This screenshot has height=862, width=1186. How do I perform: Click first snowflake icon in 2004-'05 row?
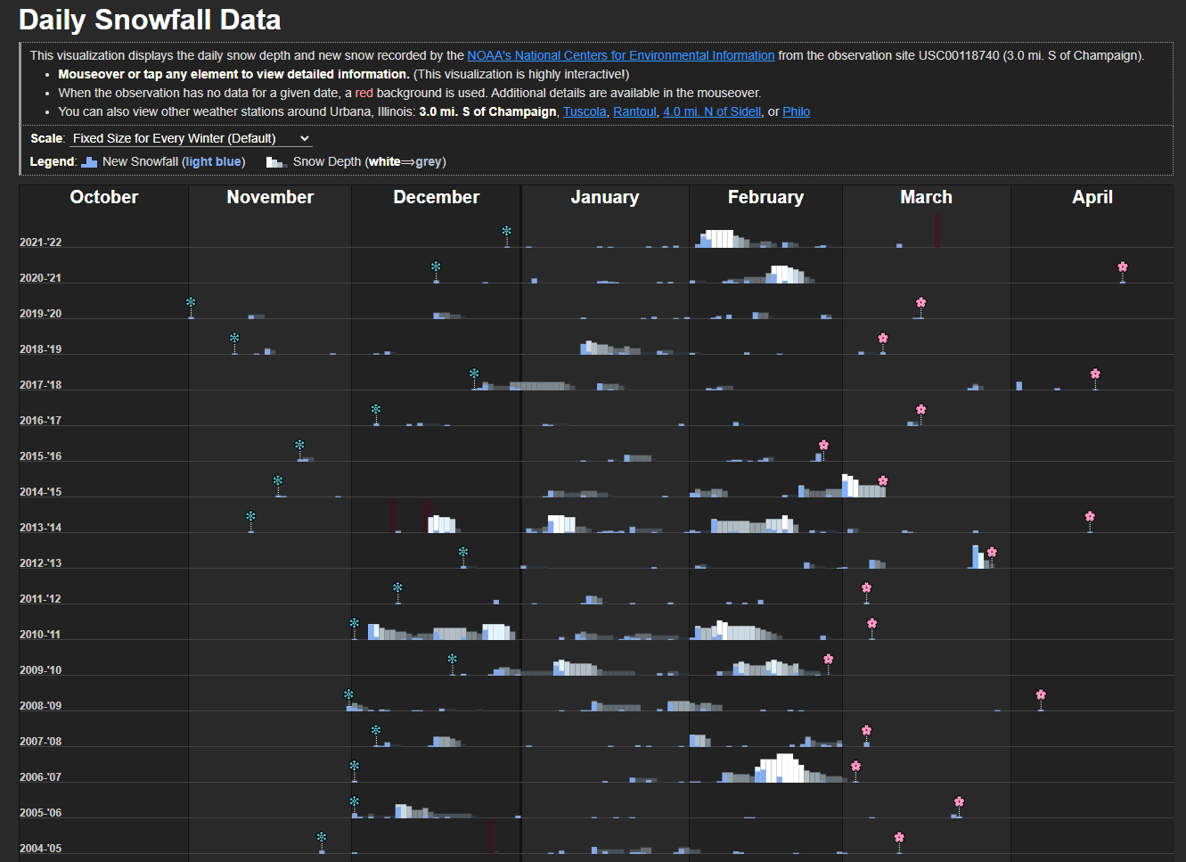[x=322, y=838]
